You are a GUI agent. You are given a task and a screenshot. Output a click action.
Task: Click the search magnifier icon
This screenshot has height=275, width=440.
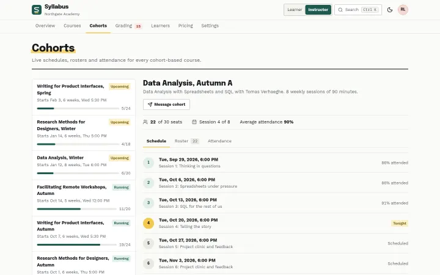pos(340,10)
